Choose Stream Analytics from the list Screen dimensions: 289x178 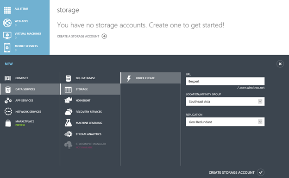click(x=90, y=134)
